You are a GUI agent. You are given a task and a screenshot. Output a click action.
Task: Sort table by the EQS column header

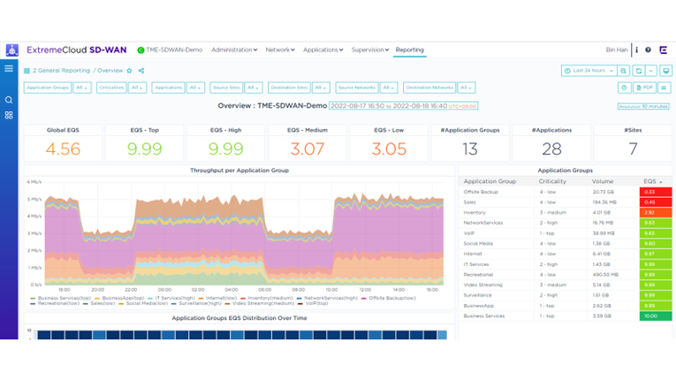[x=652, y=181]
